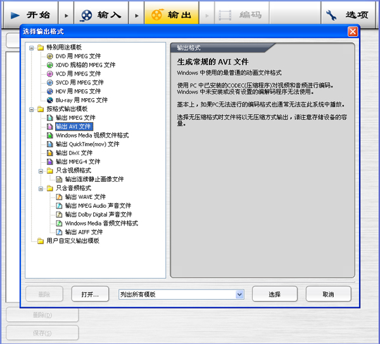The height and width of the screenshot is (344, 380).
Task: Click the 输出 MPEG 文件 file icon
Action: 49,118
